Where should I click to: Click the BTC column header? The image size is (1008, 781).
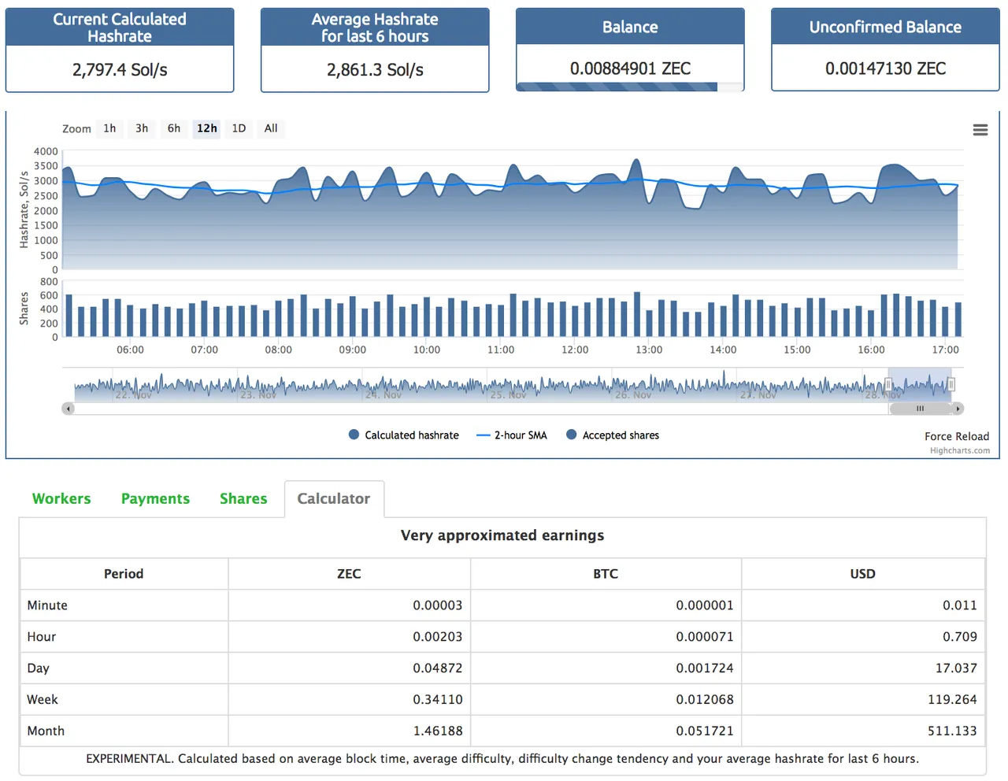point(606,573)
